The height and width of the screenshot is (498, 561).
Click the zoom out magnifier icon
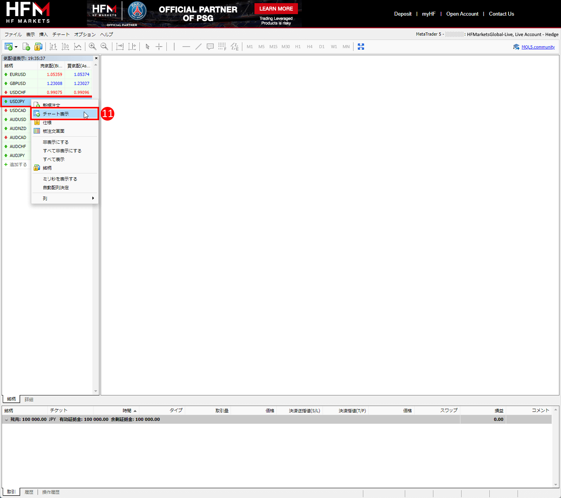click(105, 47)
